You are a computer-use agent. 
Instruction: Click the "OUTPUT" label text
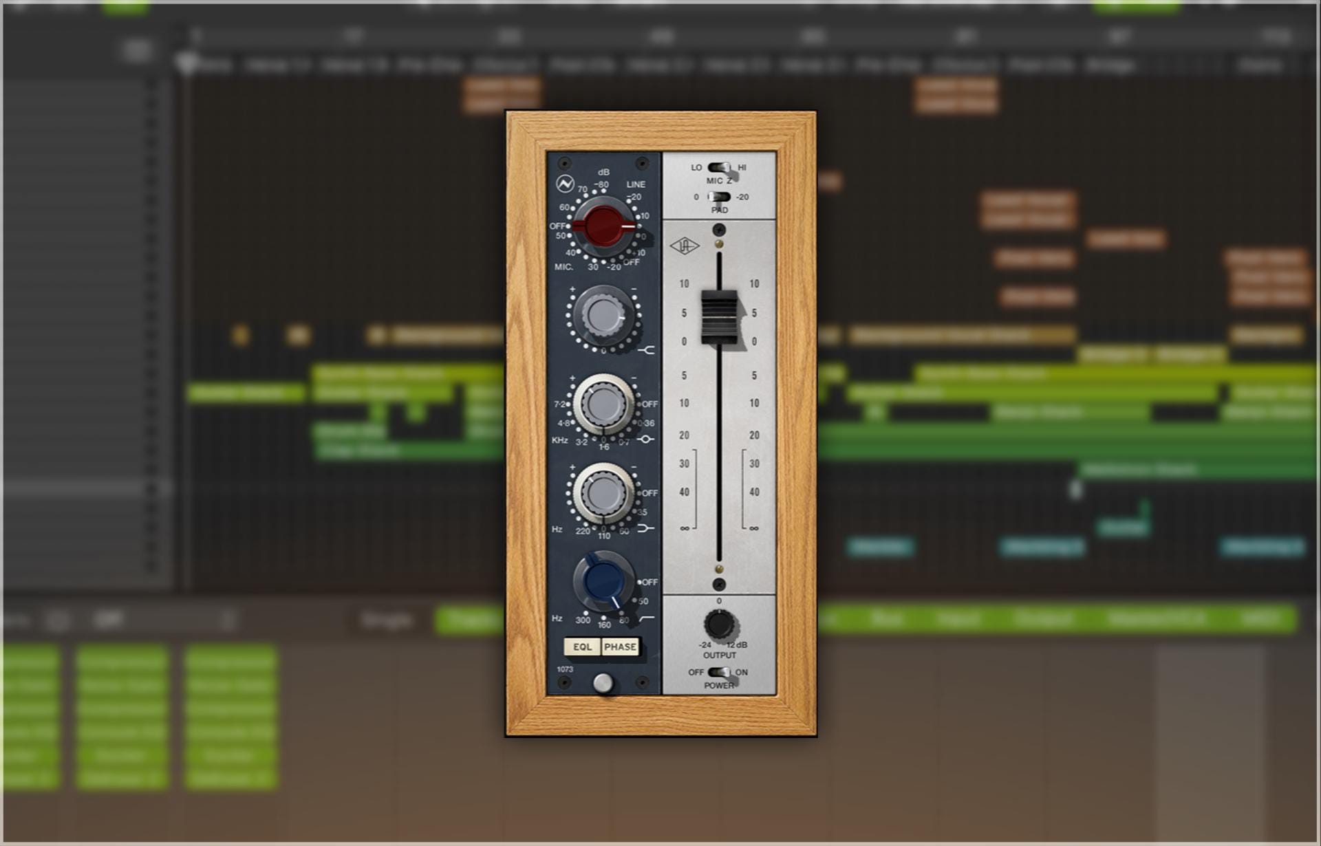point(720,655)
